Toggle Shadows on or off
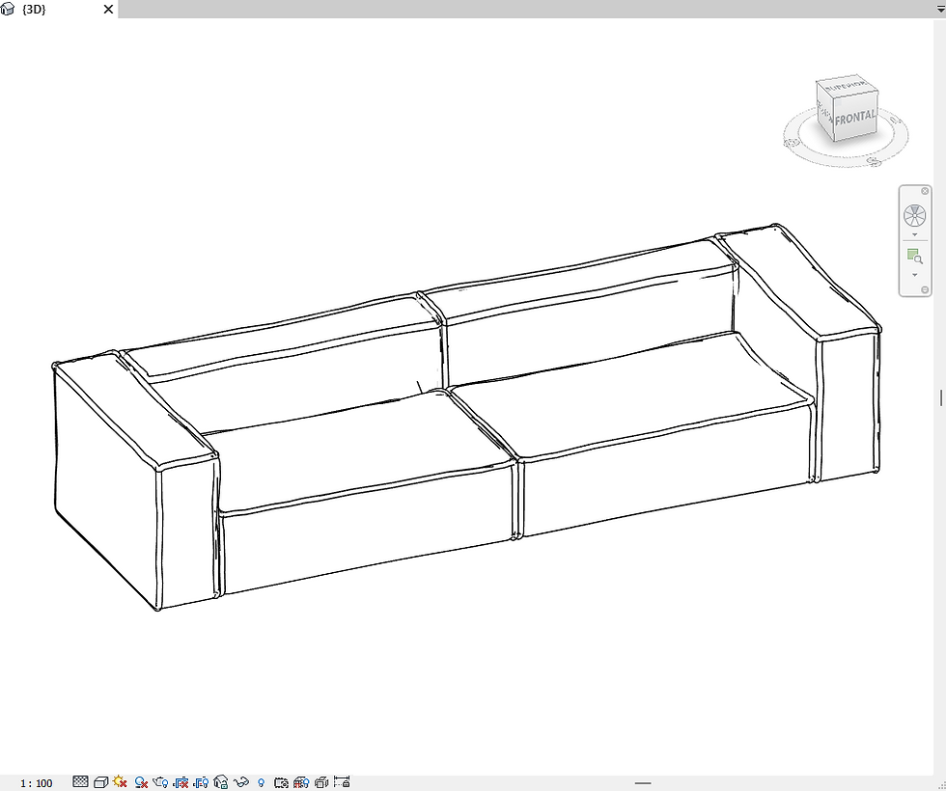This screenshot has width=946, height=791. coord(141,783)
